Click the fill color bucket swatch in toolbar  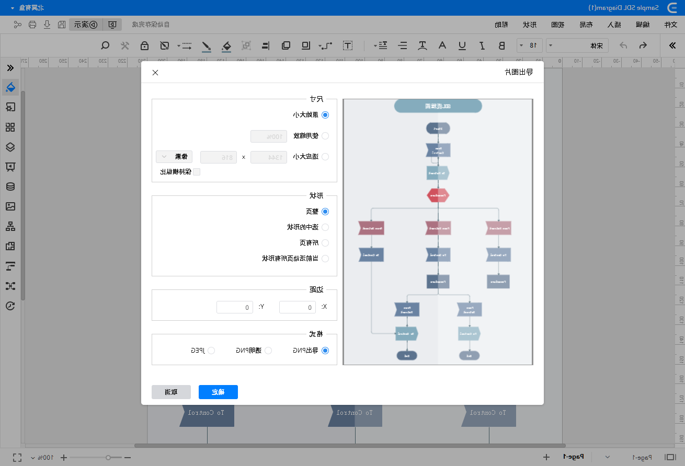click(226, 46)
